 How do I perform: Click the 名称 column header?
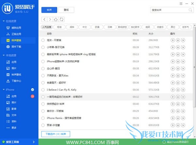[x=49, y=34]
